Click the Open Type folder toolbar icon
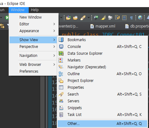The height and width of the screenshot is (128, 149). [x=68, y=18]
